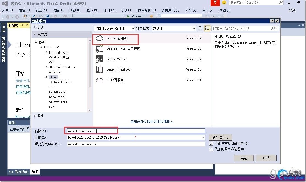
Task: Select Windows 桌面 in template tree
Action: coord(59,57)
